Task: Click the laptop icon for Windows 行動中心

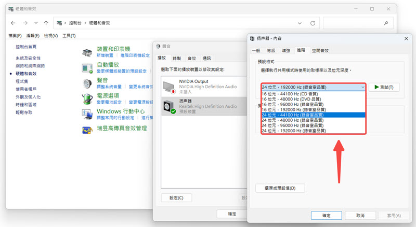Action: (x=87, y=115)
